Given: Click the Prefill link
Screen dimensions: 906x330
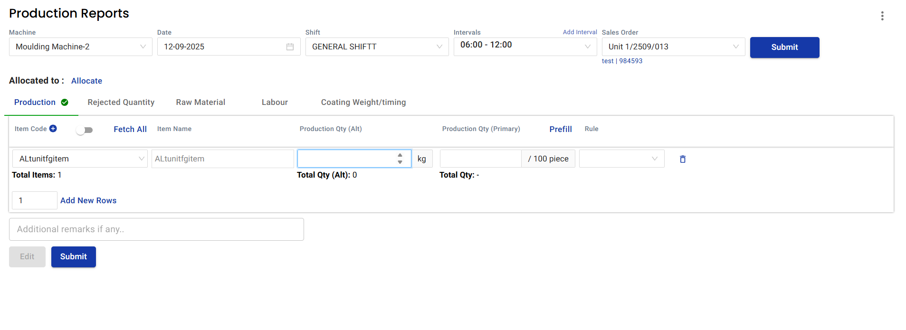Looking at the screenshot, I should click(x=561, y=129).
